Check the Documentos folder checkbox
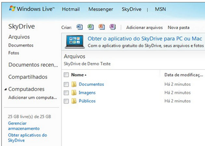 click(x=66, y=84)
